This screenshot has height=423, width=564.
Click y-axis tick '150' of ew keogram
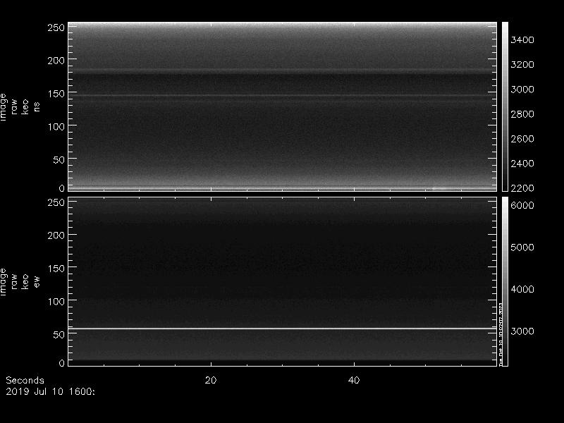click(x=56, y=269)
